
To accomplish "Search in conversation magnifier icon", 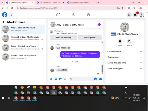I will click(129, 41).
